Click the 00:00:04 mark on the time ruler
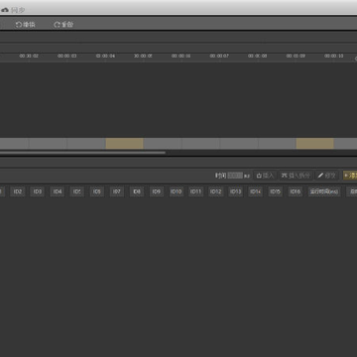The height and width of the screenshot is (357, 357). point(105,57)
